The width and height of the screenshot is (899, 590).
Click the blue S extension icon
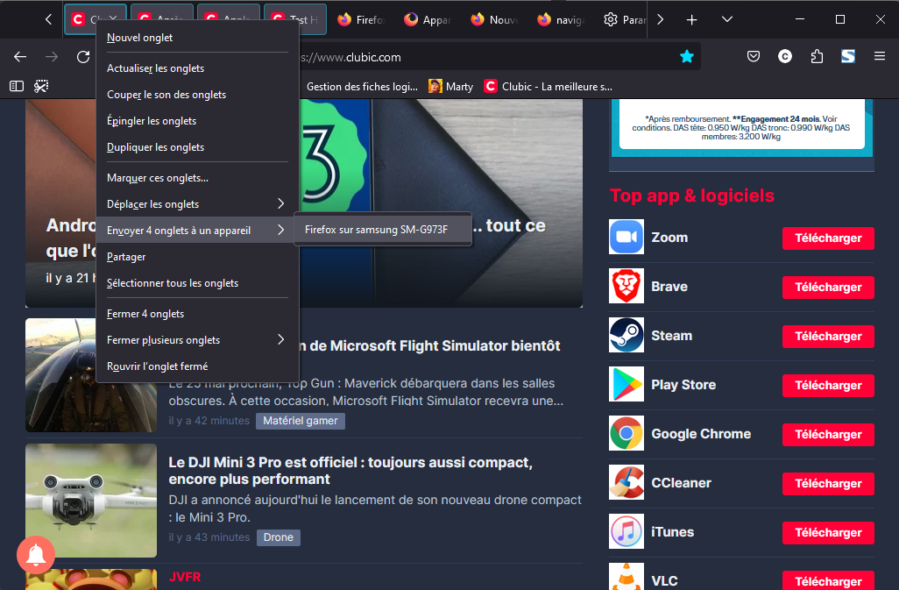[848, 56]
